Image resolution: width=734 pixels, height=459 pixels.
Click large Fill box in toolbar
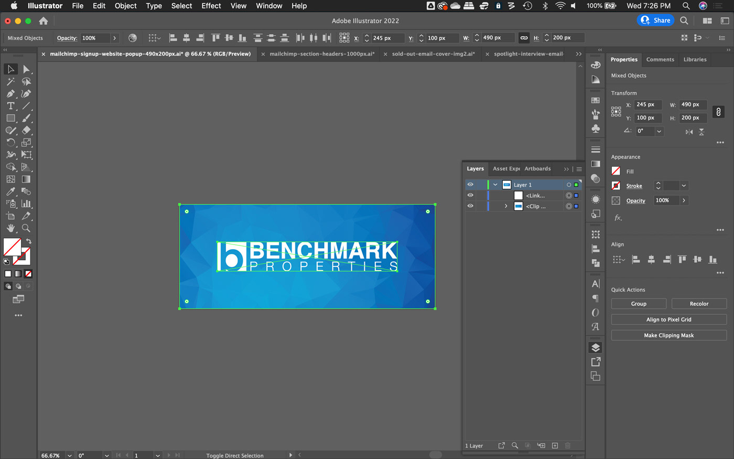pyautogui.click(x=12, y=247)
